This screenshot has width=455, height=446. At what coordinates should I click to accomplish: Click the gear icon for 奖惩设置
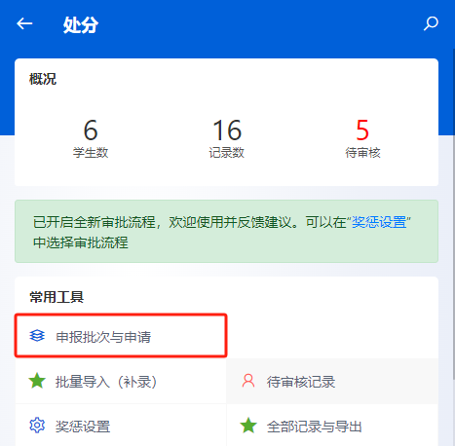coord(37,426)
